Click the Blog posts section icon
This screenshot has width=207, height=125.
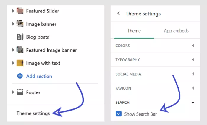[20, 37]
